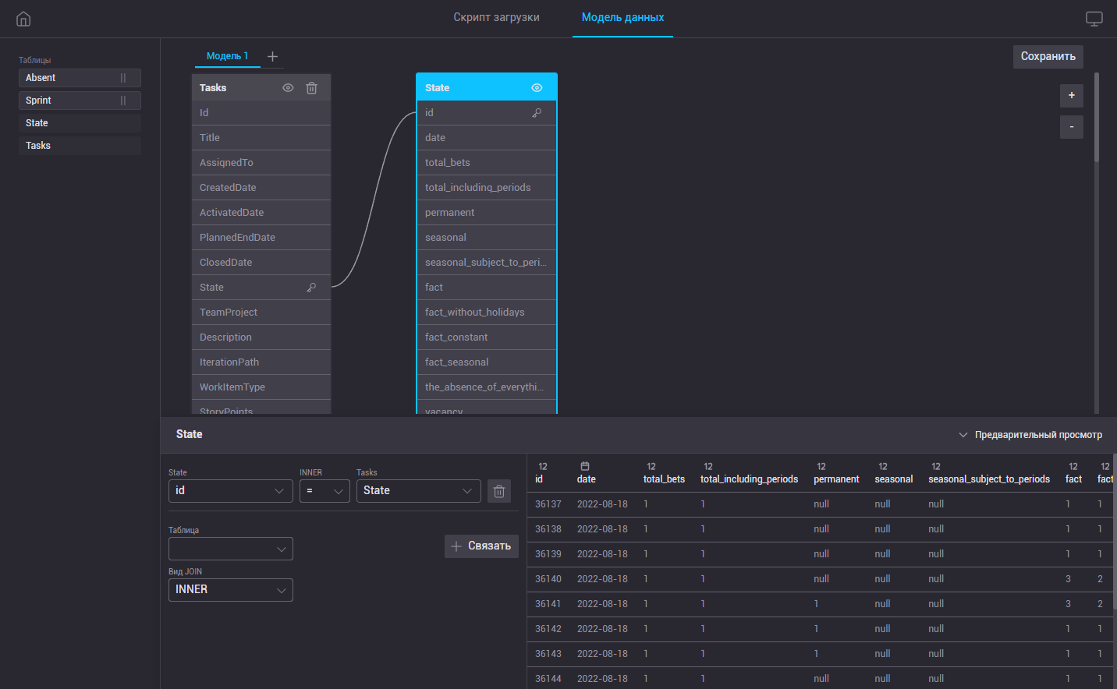Click the key icon on Tasks State field
The image size is (1117, 689).
pos(311,288)
